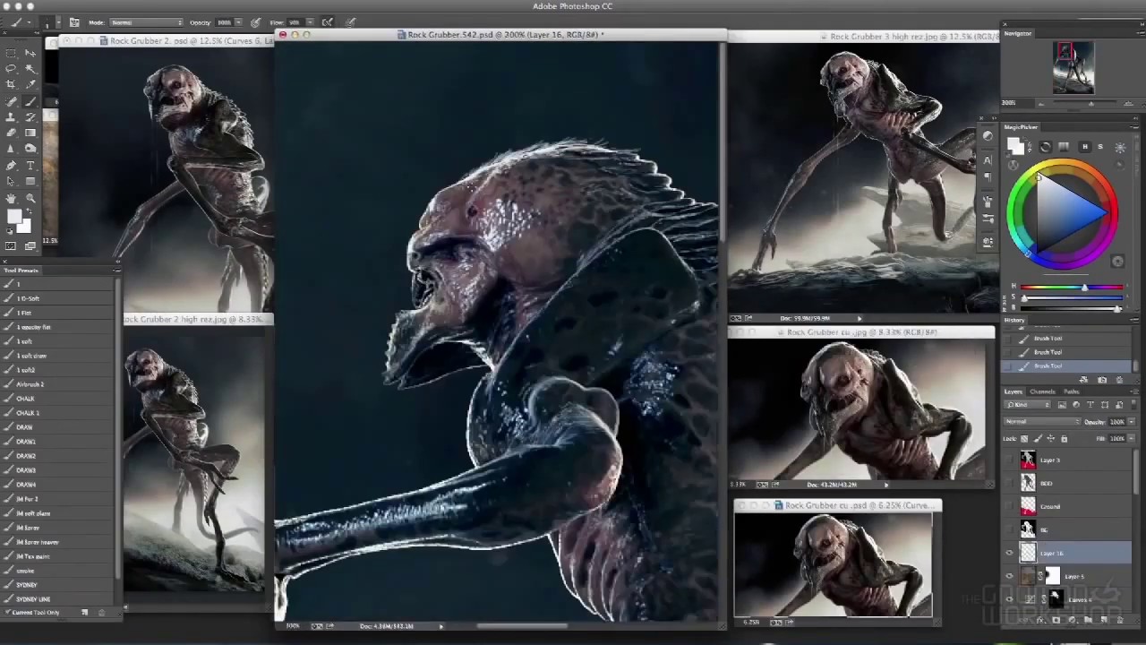Select the Magic Wand tool
Screen dimensions: 1146x645
tap(30, 68)
